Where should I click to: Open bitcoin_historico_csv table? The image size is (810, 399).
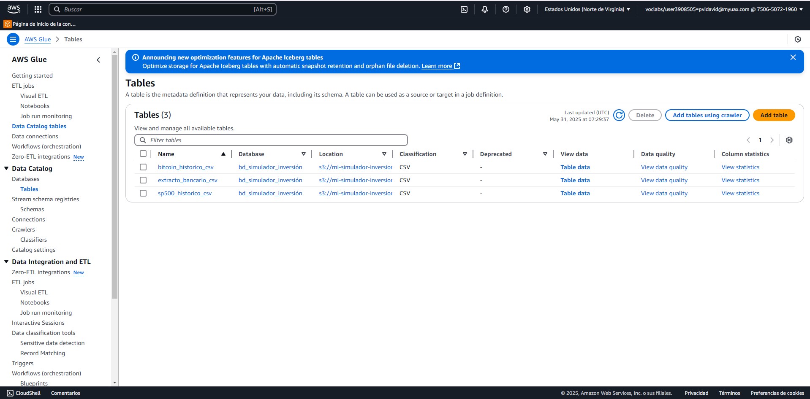click(x=186, y=167)
